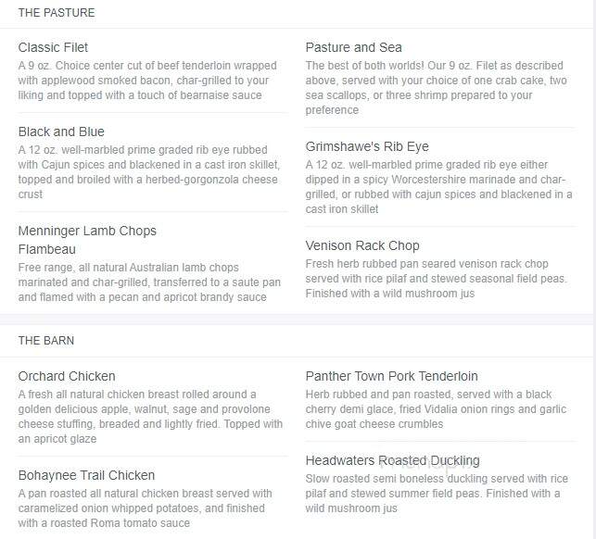This screenshot has height=539, width=596.
Task: Select the Venison Rack Chop title
Action: 362,245
